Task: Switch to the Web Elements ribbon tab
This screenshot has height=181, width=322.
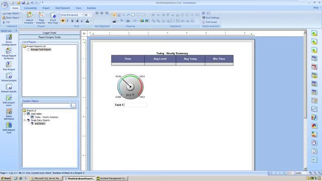Action: point(62,8)
